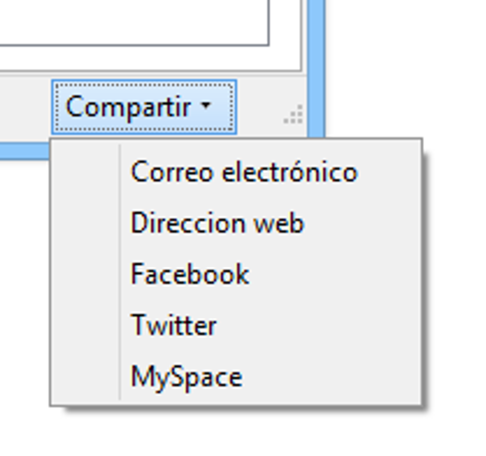Click icon gutter left of Direccion web

tap(86, 223)
